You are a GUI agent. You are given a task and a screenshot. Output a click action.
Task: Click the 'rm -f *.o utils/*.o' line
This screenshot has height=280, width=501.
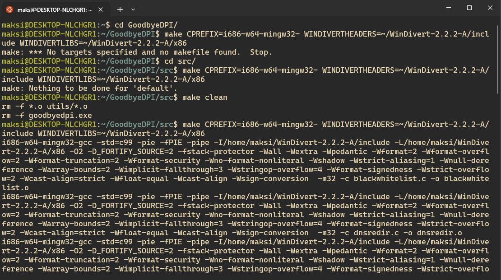click(44, 106)
